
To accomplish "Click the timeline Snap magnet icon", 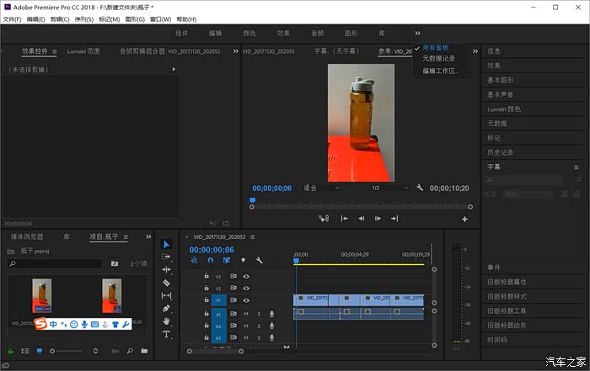I will tap(211, 260).
